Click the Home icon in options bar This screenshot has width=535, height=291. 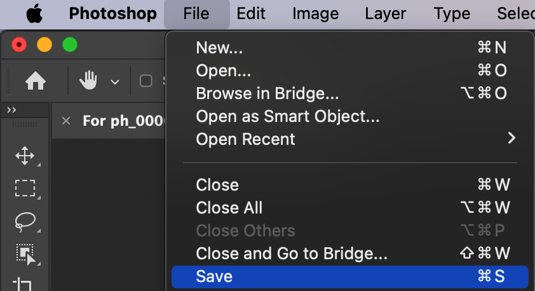35,81
